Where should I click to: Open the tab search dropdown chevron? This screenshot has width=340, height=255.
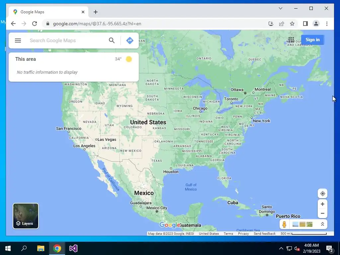pyautogui.click(x=280, y=8)
